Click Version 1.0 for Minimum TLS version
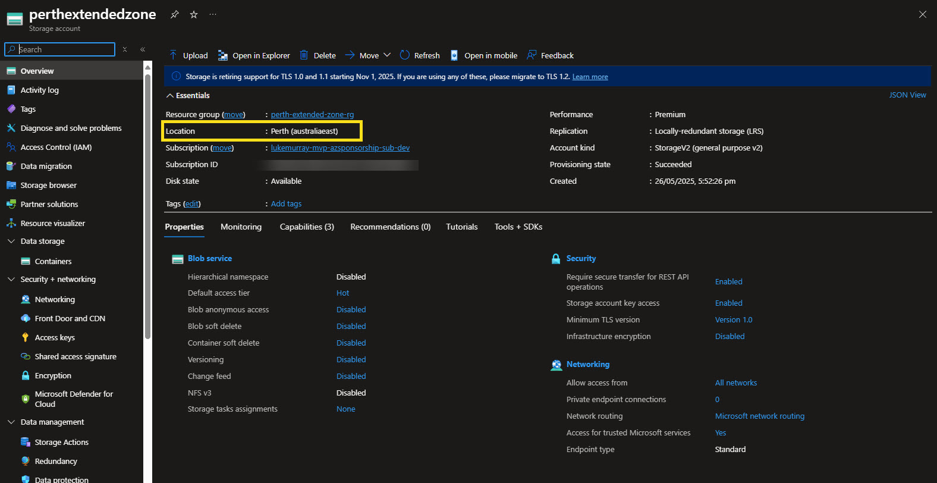 [x=734, y=319]
